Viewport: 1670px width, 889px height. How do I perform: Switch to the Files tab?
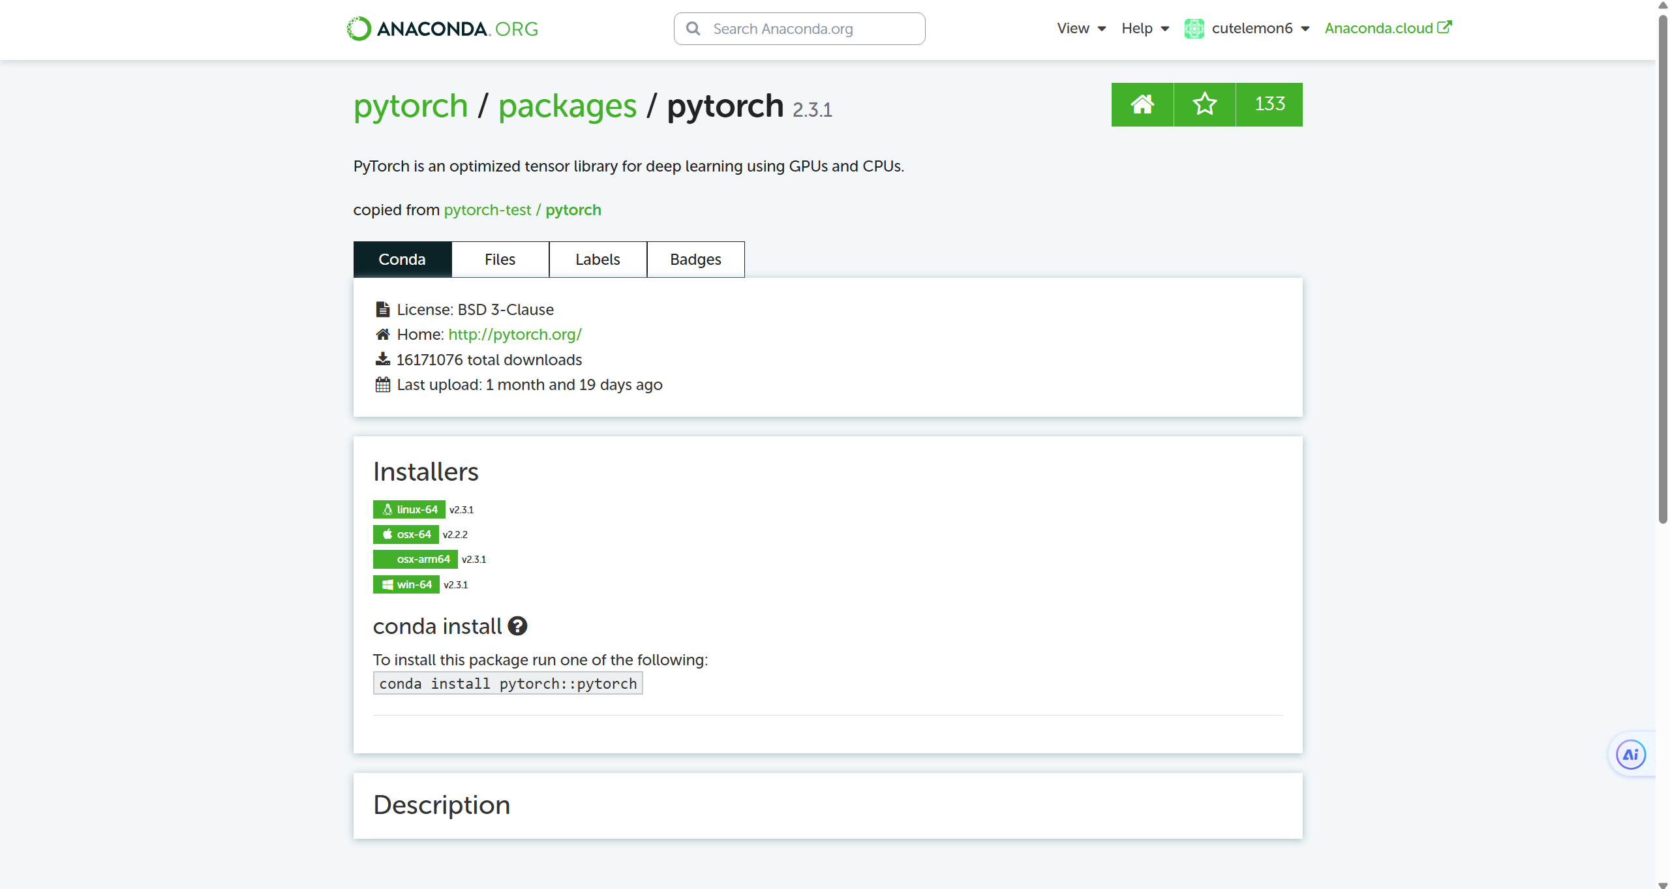coord(500,260)
